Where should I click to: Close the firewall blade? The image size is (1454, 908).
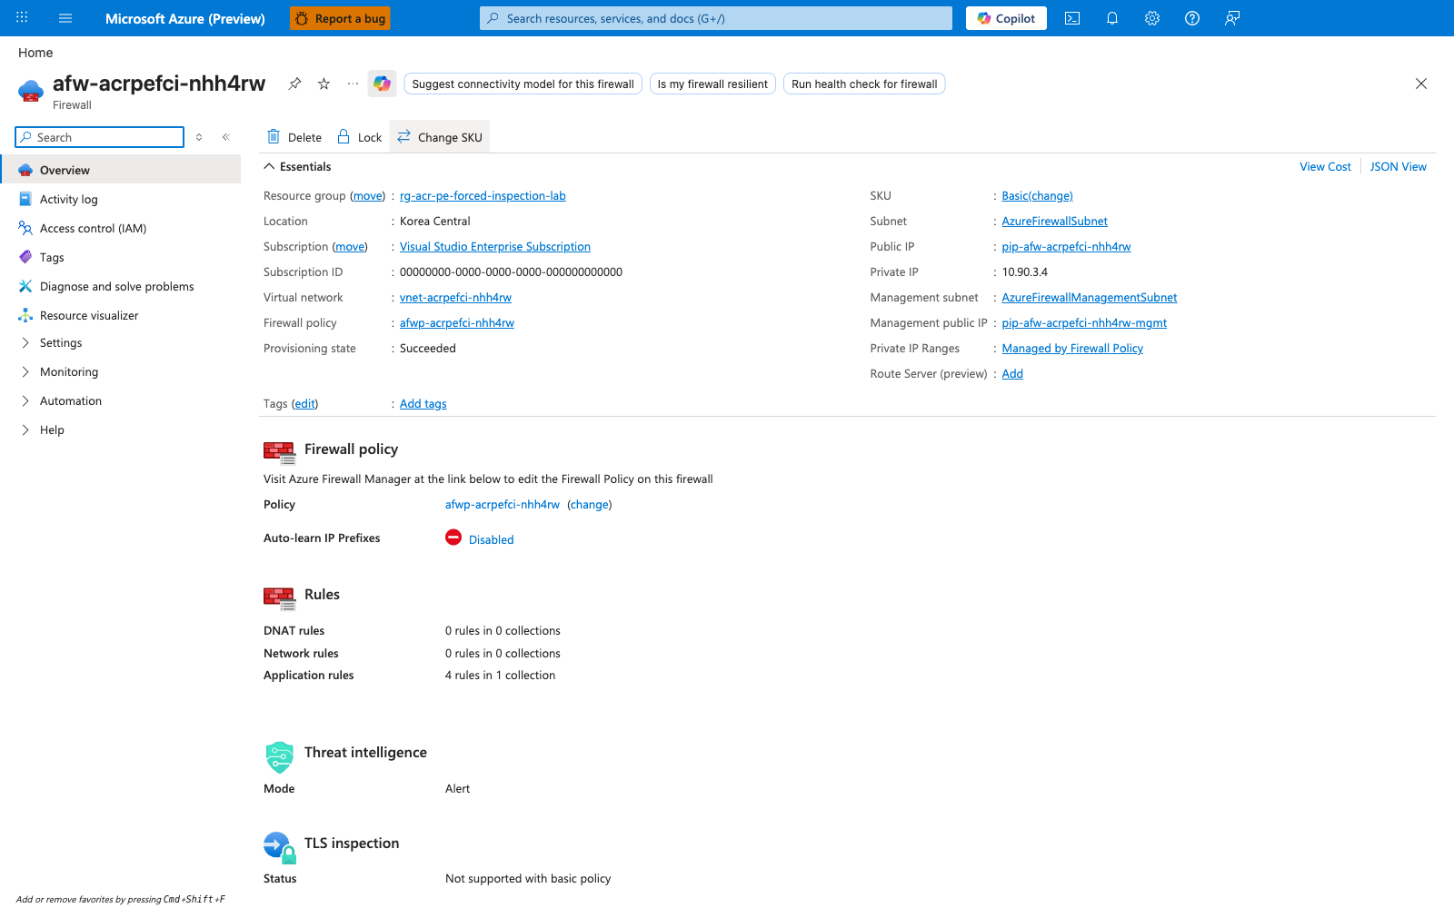(x=1421, y=84)
